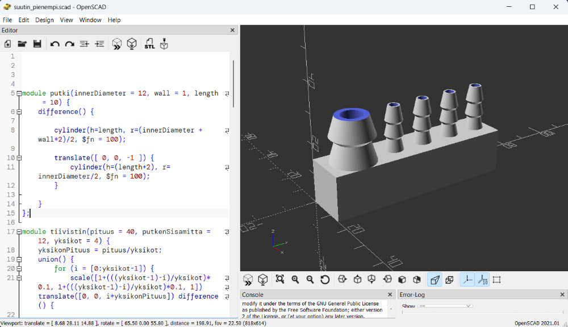568x327 pixels.
Task: Close the Console panel
Action: [x=390, y=295]
